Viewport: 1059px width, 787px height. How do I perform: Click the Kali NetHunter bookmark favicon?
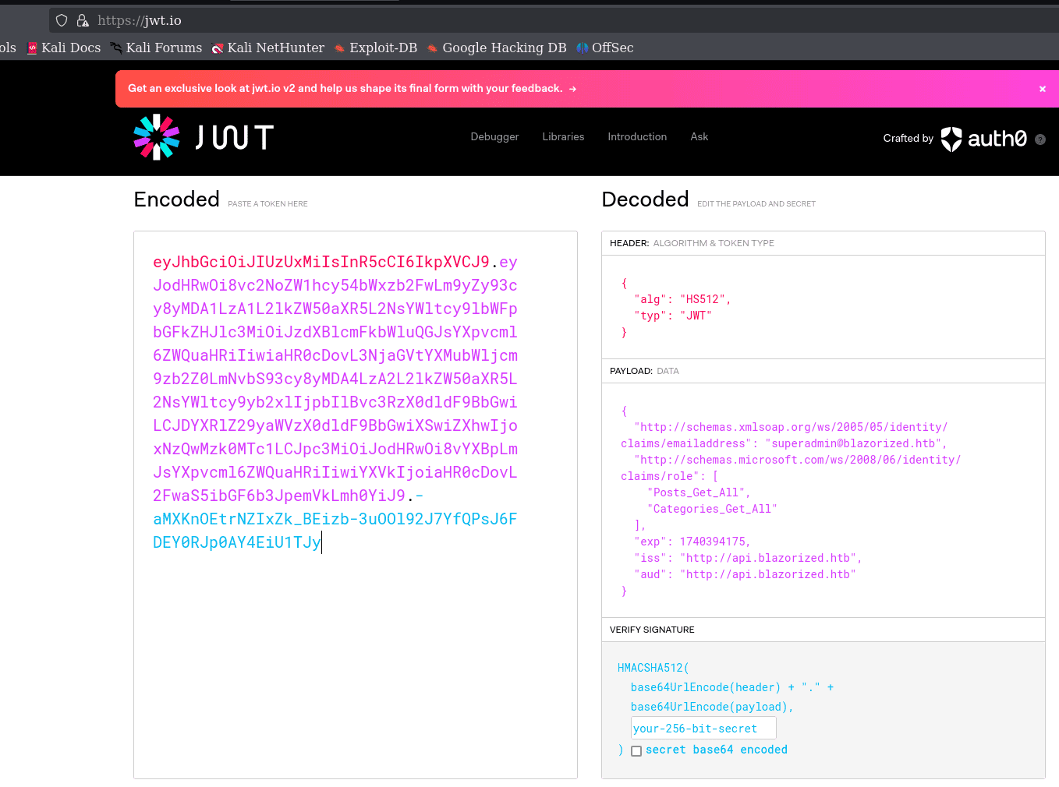click(218, 48)
